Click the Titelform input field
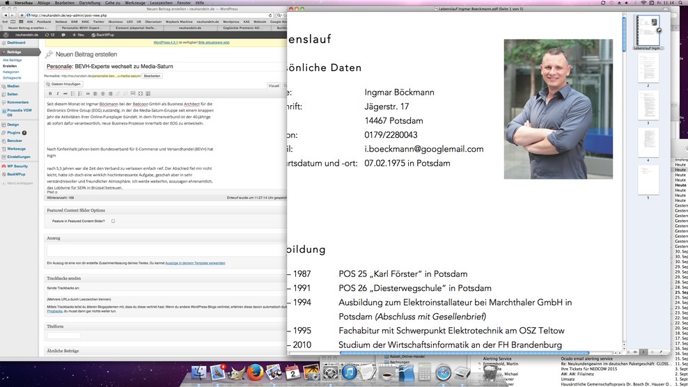The width and height of the screenshot is (688, 387). pyautogui.click(x=63, y=335)
